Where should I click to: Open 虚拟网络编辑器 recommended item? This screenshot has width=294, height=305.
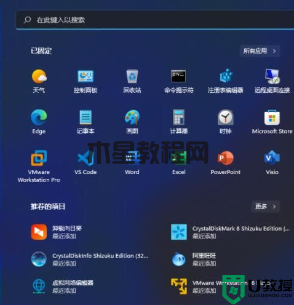pyautogui.click(x=62, y=287)
